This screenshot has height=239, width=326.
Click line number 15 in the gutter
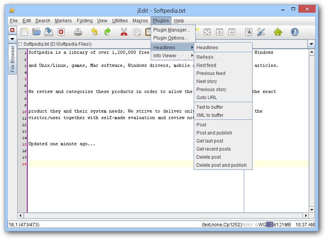click(x=24, y=144)
